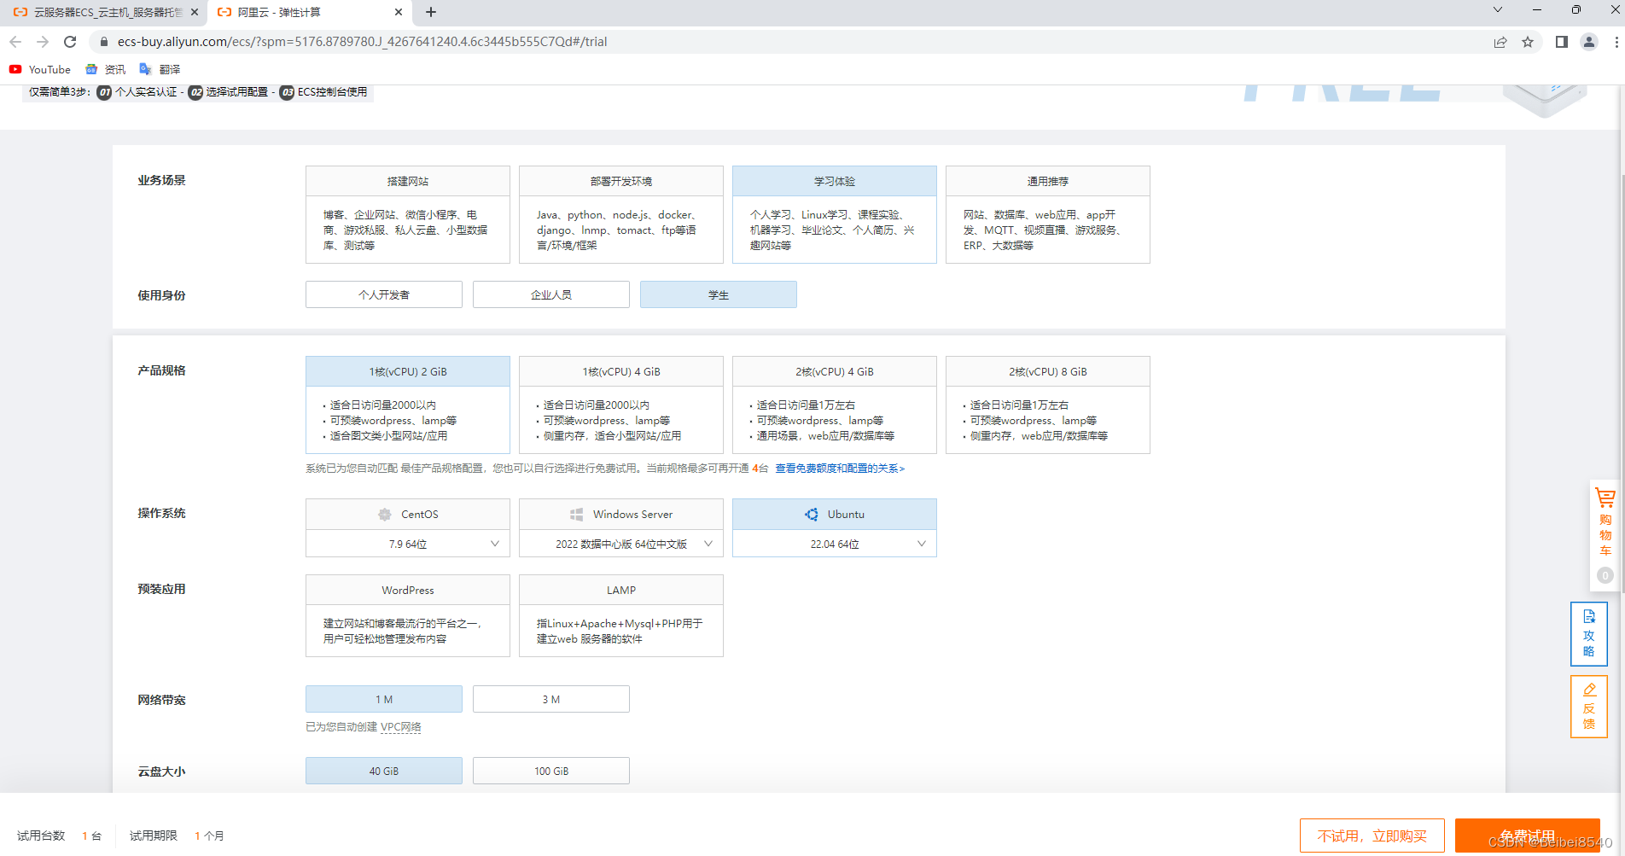Choose WordPress preinstalled application
The height and width of the screenshot is (856, 1625).
[408, 615]
